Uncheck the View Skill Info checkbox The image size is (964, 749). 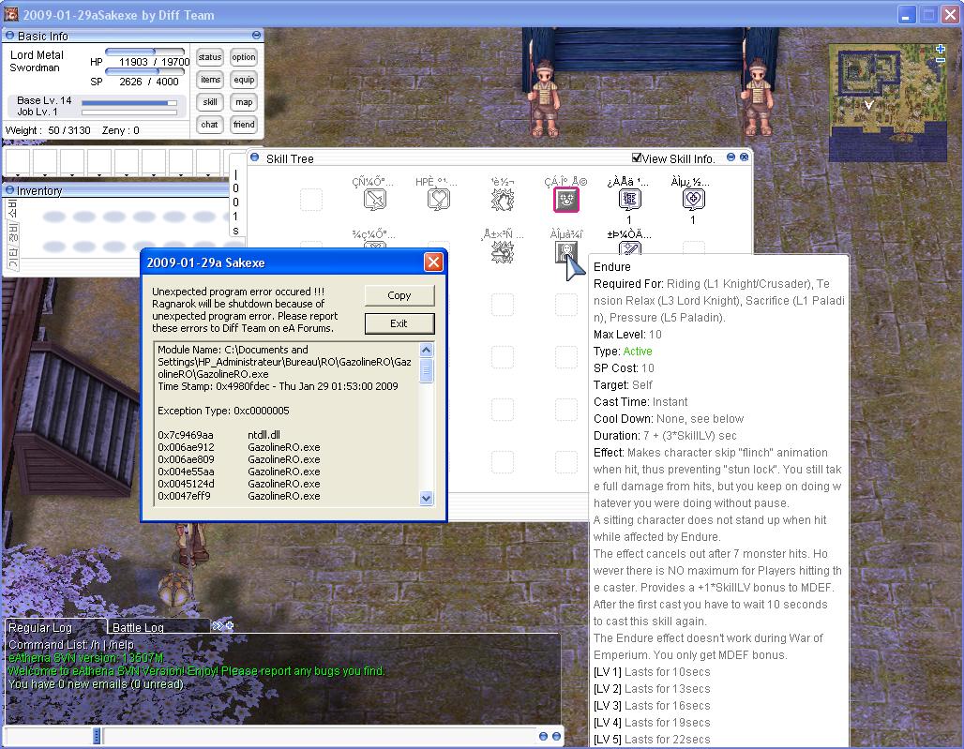point(638,158)
